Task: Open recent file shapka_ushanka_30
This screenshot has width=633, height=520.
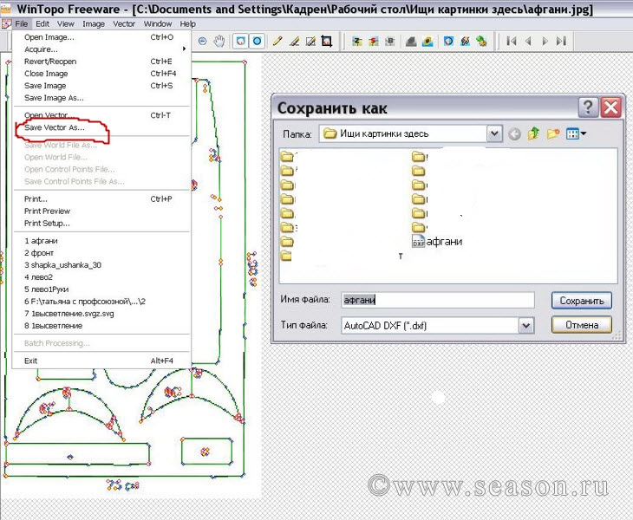Action: [x=63, y=264]
